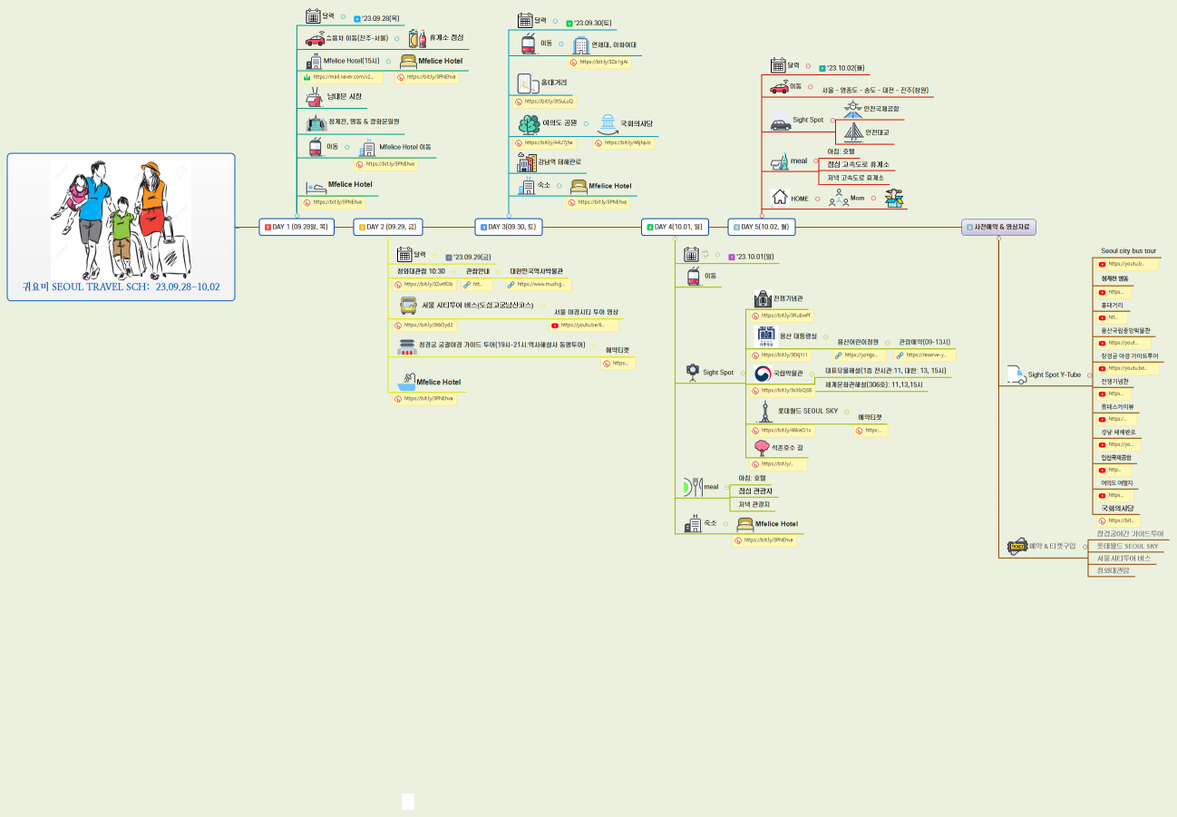This screenshot has width=1177, height=817.
Task: Click the red car icon under DAY 1
Action: click(315, 39)
